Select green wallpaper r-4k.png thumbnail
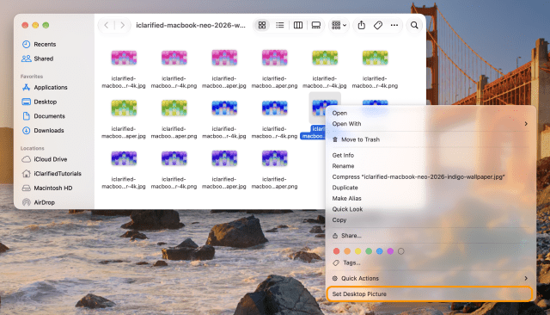The height and width of the screenshot is (315, 550). pyautogui.click(x=375, y=58)
